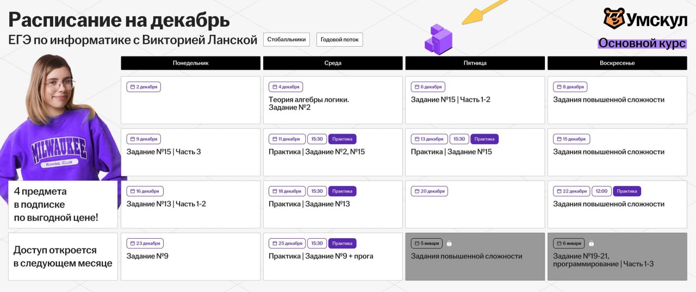Click the 2 декабря date badge
This screenshot has height=292, width=696.
pos(144,87)
